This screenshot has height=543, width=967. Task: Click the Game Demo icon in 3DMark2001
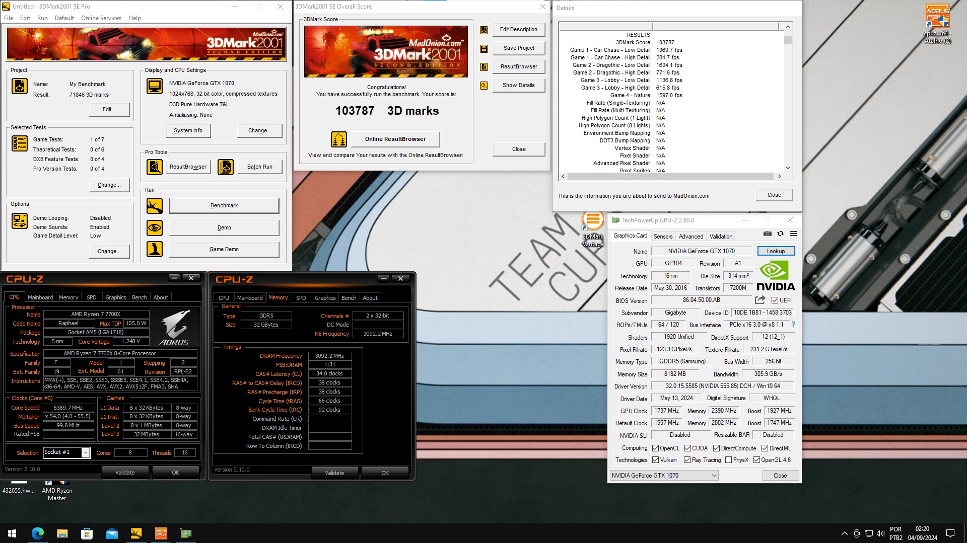[155, 249]
